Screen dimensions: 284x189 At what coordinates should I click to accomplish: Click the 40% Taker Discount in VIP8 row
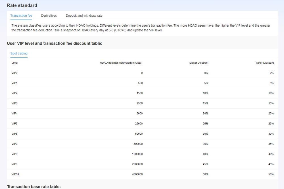[271, 154]
